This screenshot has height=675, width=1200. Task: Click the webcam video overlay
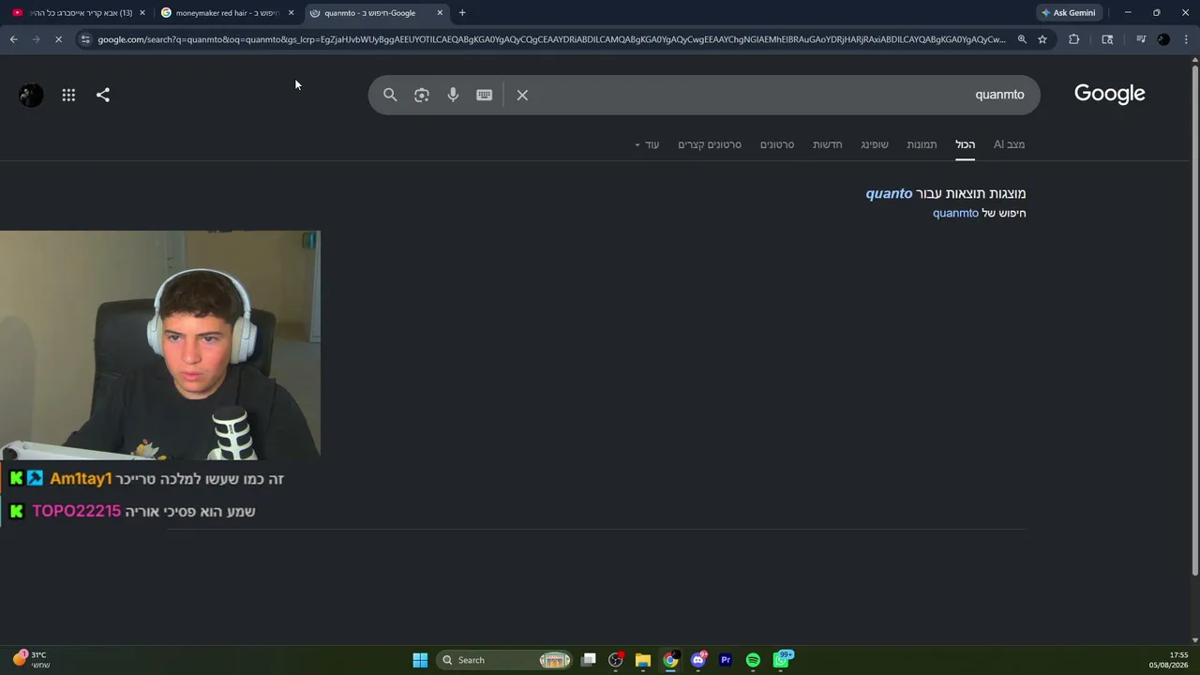click(160, 345)
